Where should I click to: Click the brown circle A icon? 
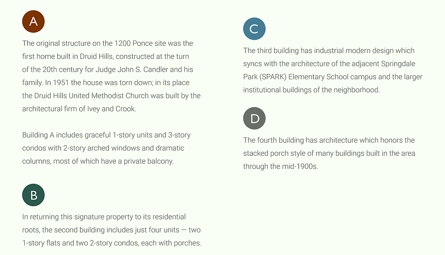pos(34,21)
